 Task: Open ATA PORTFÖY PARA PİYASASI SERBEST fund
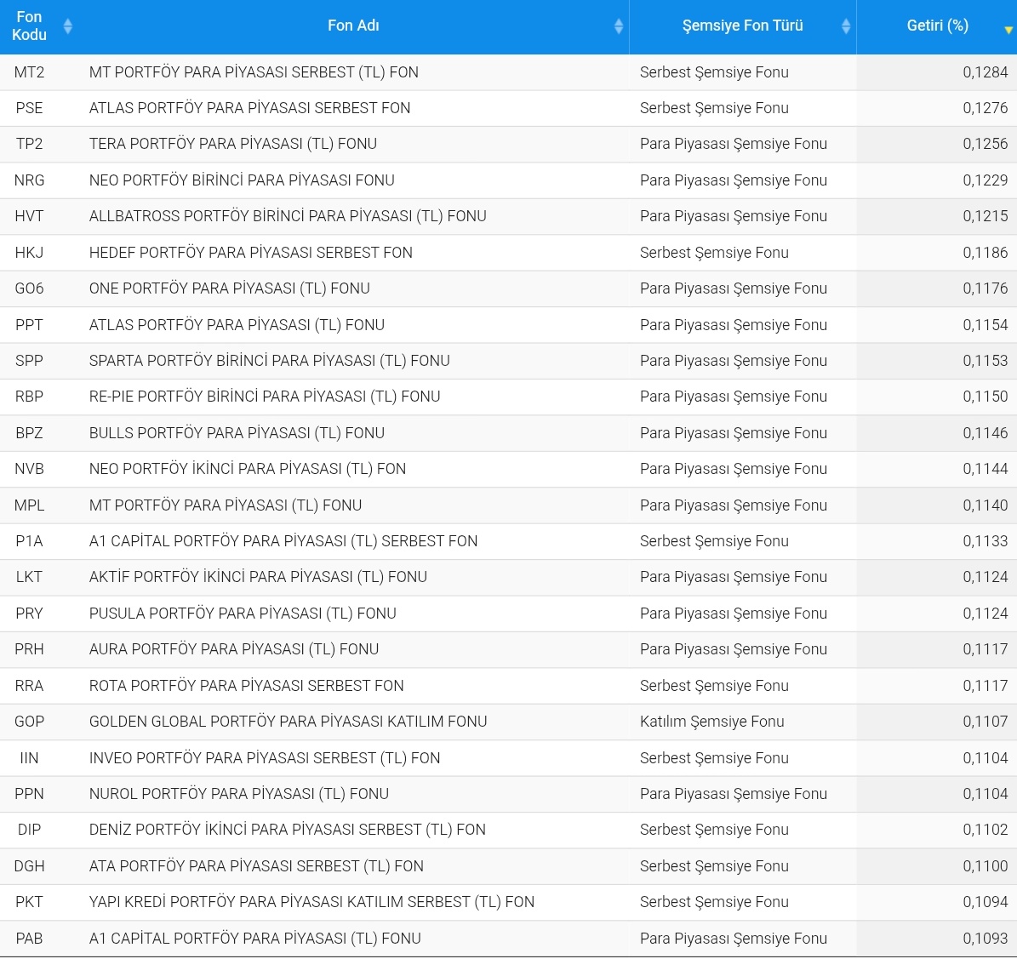tap(256, 865)
